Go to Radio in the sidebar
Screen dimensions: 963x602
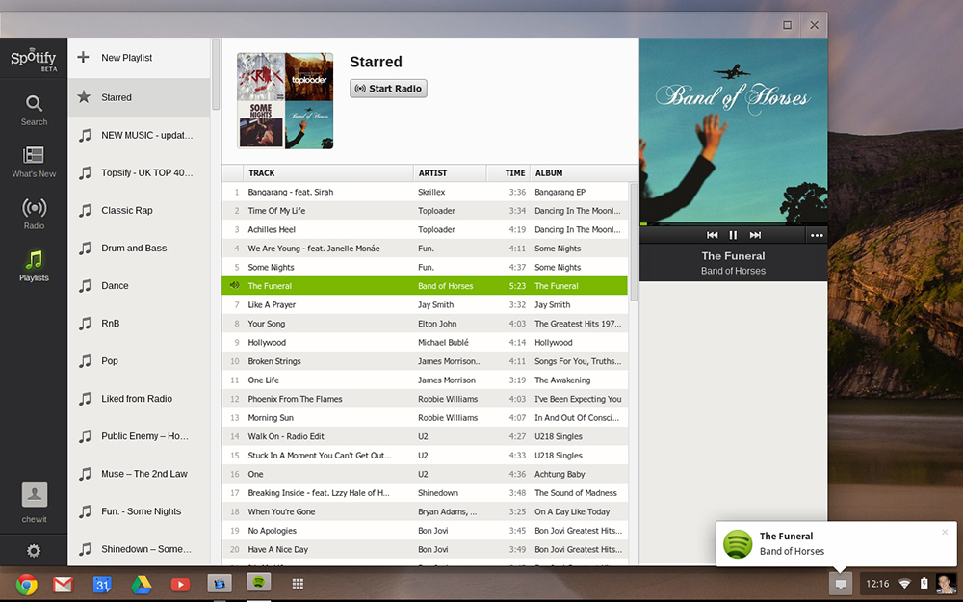pyautogui.click(x=34, y=214)
